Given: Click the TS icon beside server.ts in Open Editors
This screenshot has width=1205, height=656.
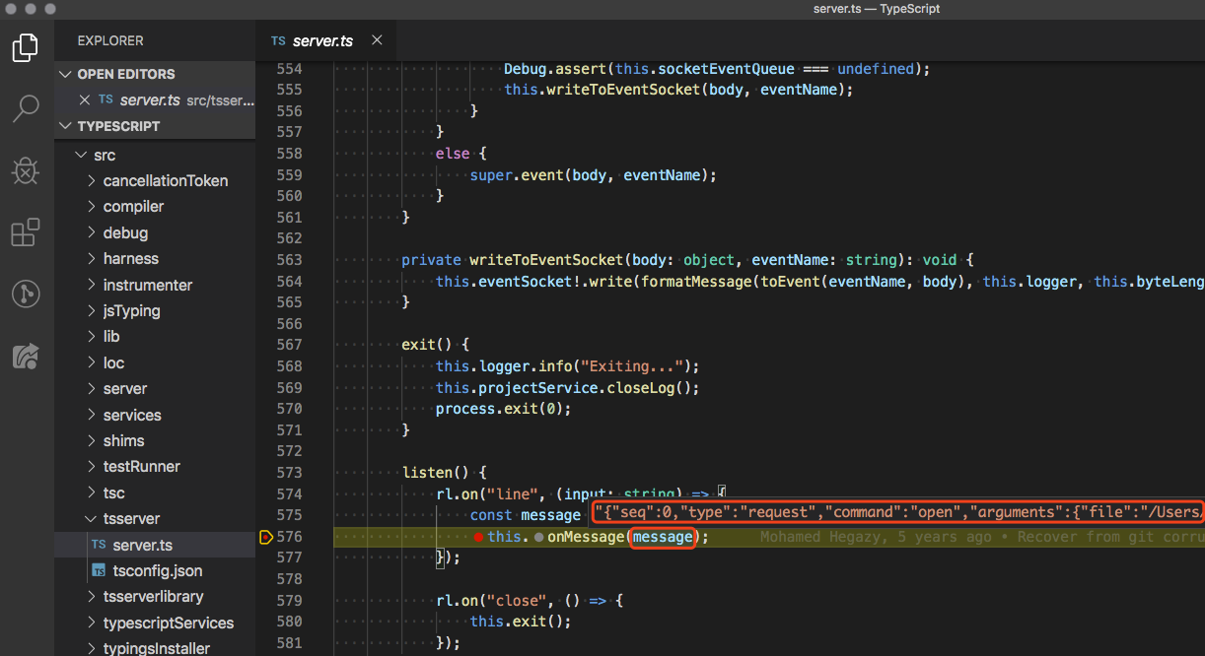Looking at the screenshot, I should (x=105, y=99).
